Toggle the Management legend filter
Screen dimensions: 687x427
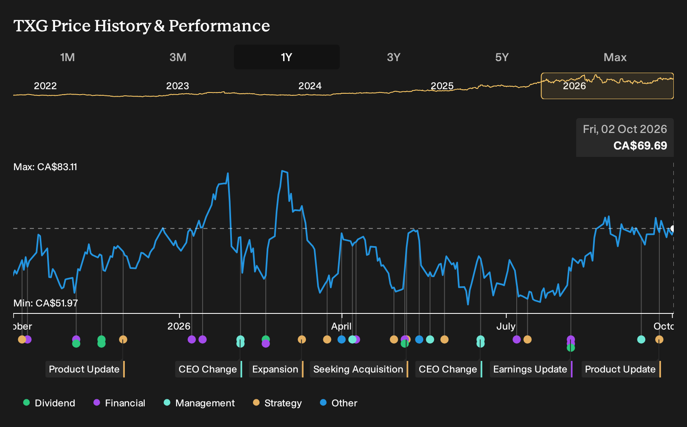pos(199,403)
